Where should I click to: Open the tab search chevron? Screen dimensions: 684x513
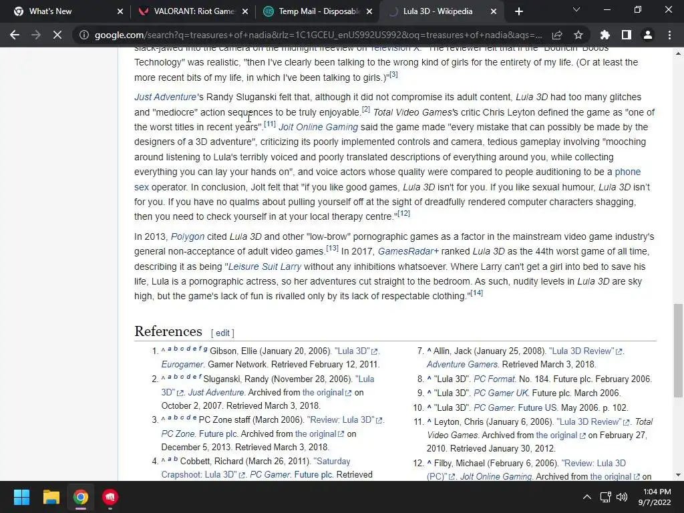click(576, 9)
